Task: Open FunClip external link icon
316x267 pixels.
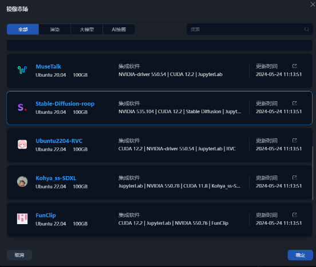Action: (294, 215)
